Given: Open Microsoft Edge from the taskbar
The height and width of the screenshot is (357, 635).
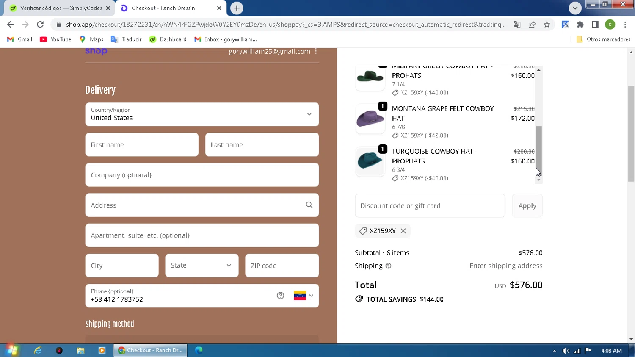Looking at the screenshot, I should [199, 350].
